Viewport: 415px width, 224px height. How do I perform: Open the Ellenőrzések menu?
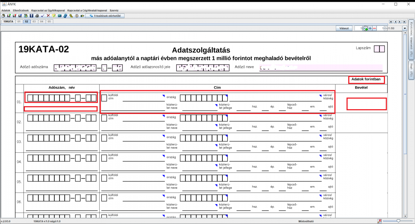(x=21, y=11)
